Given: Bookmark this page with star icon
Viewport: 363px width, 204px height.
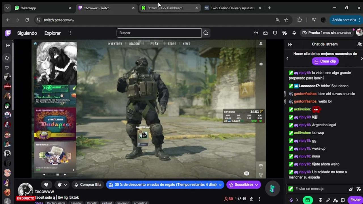Looking at the screenshot, I should (x=286, y=20).
